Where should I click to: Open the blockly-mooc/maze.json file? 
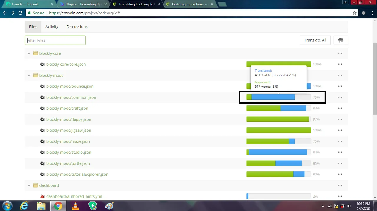tap(68, 141)
